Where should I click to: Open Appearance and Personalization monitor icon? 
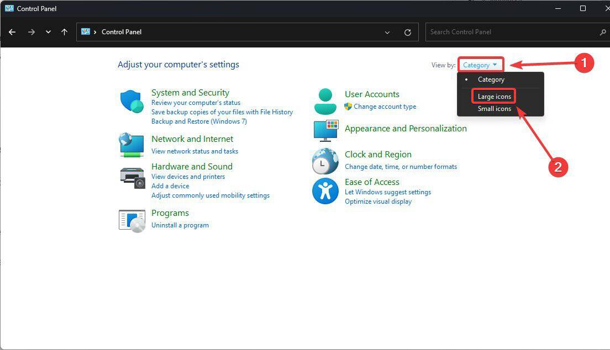[x=326, y=131]
